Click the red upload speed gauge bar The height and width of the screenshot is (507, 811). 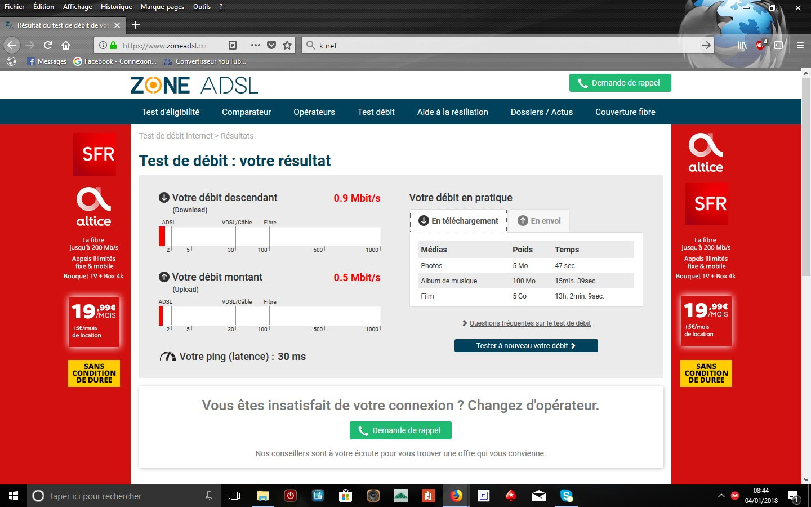(161, 316)
